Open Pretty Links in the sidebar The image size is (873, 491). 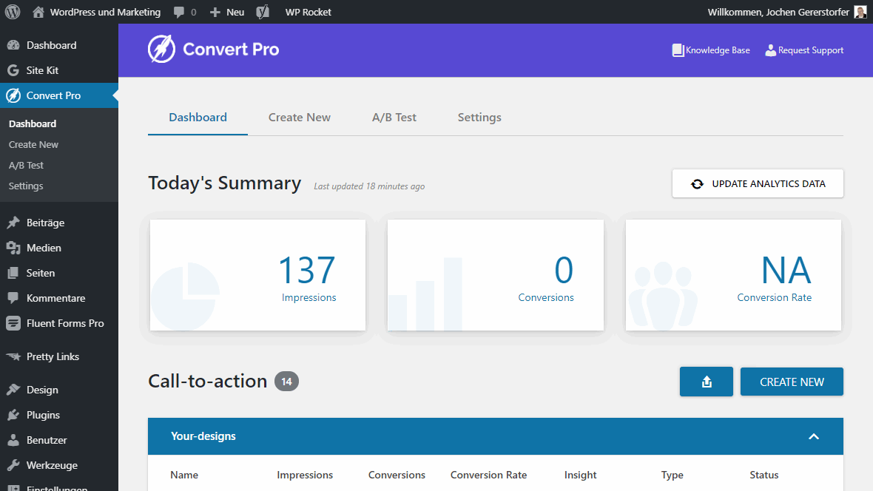point(53,356)
